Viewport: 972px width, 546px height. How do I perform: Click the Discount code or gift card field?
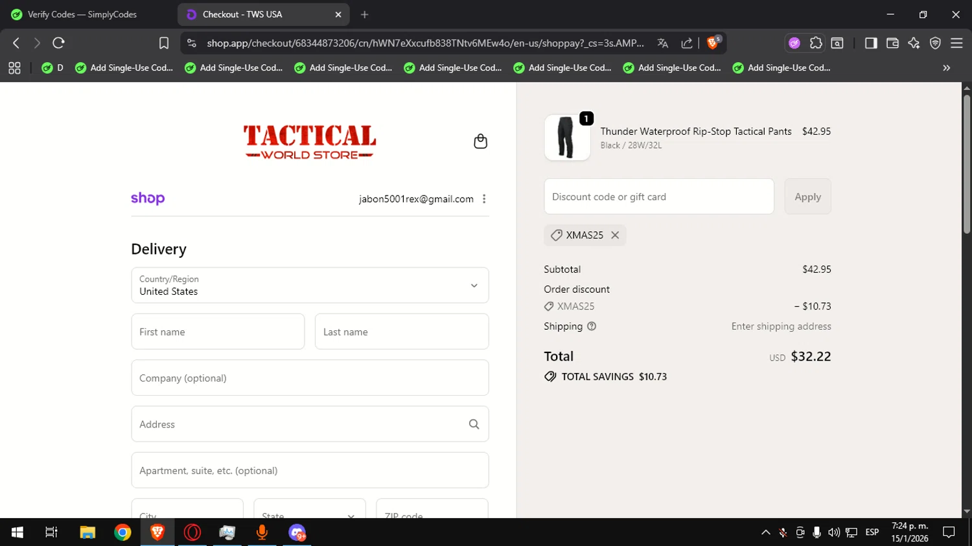point(659,196)
